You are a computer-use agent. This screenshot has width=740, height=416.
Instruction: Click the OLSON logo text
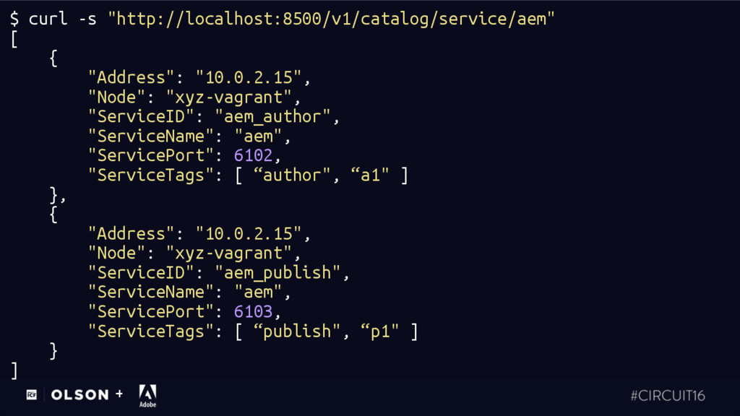pyautogui.click(x=79, y=395)
